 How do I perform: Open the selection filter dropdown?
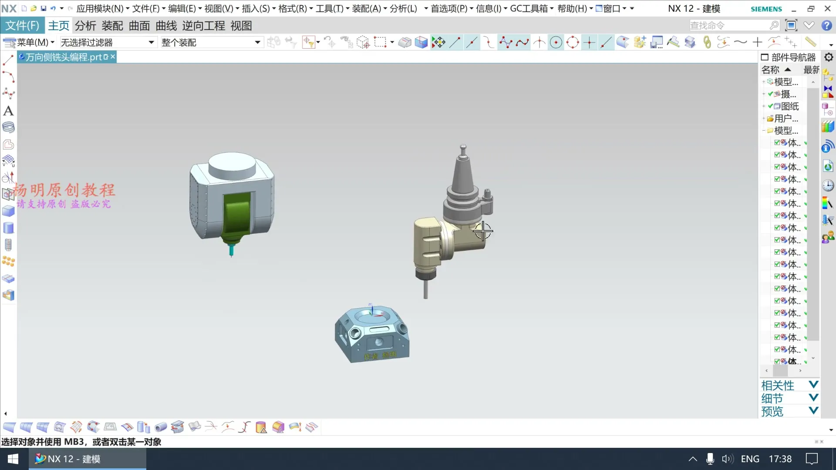151,42
